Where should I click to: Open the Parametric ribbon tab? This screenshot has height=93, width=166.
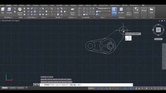point(44,5)
